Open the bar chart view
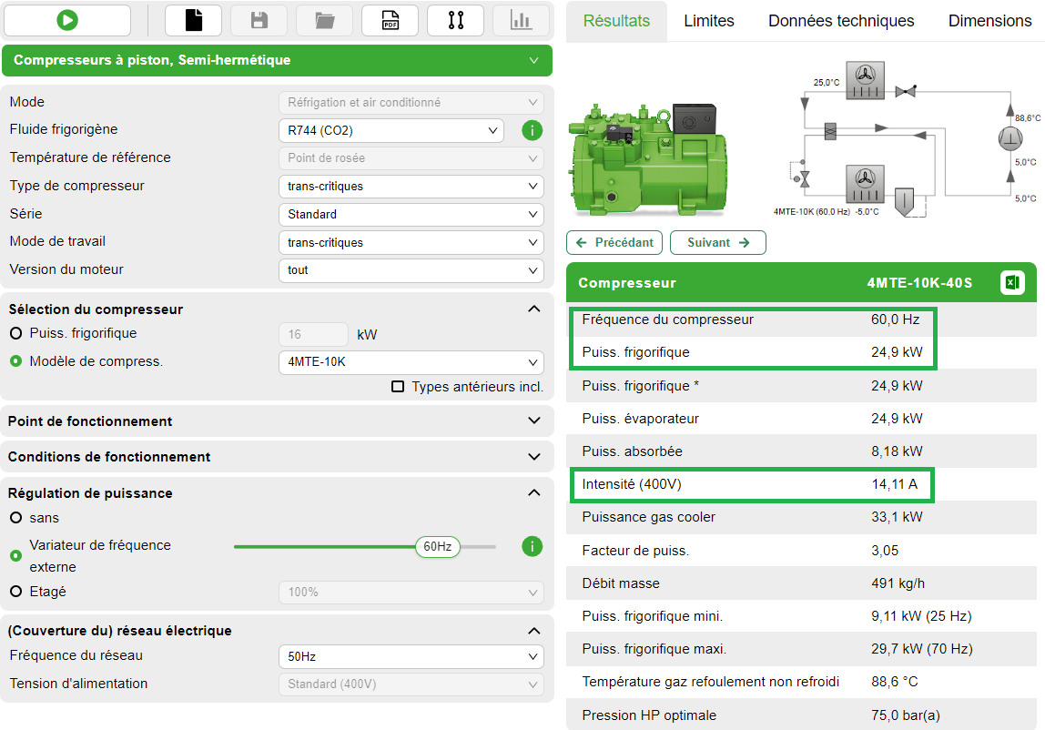Screen dimensions: 1045x730 [x=521, y=19]
